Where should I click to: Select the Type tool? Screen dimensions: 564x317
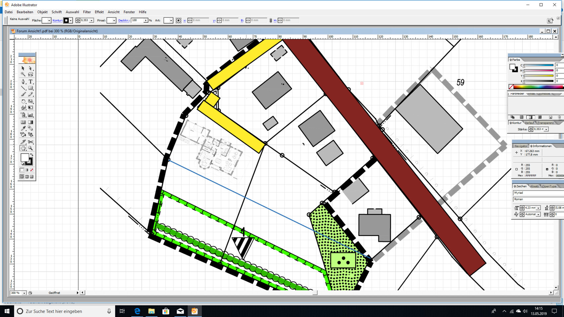[30, 81]
